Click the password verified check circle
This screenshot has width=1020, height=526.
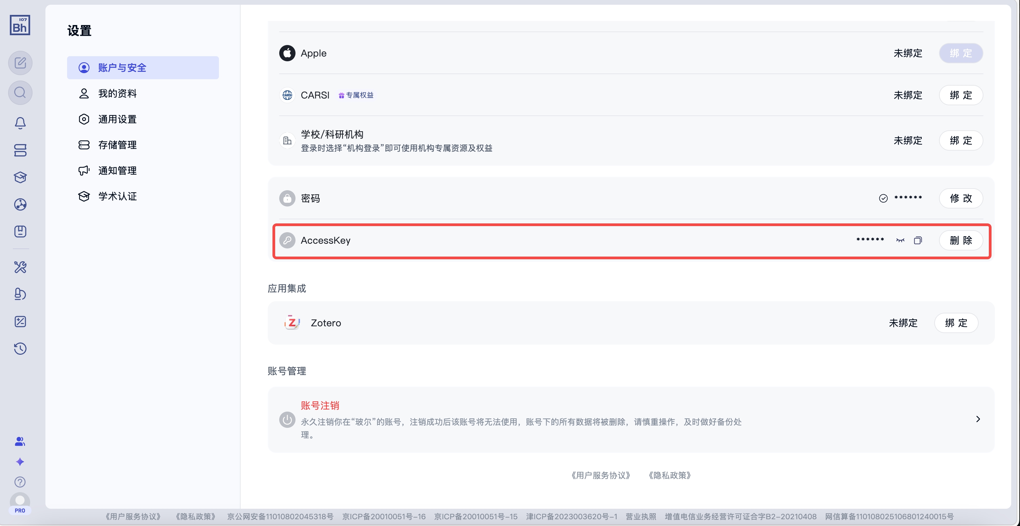883,198
